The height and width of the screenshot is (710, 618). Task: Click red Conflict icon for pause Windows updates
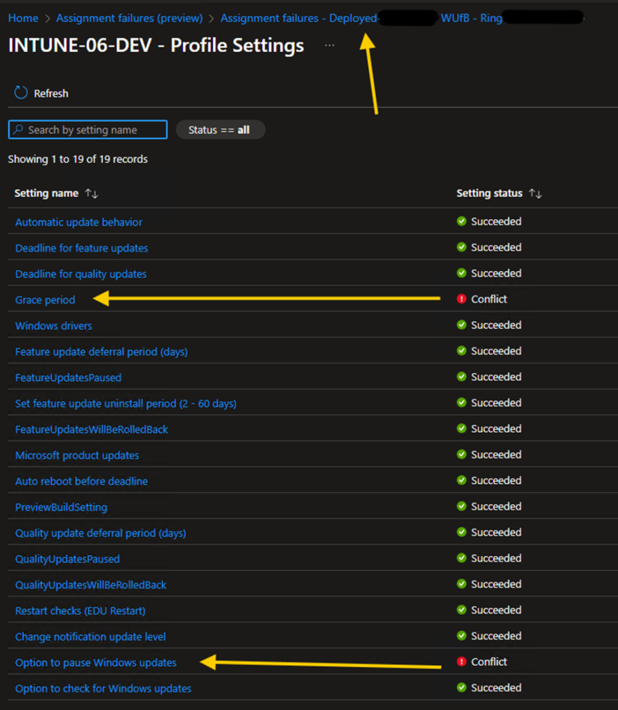coord(461,662)
